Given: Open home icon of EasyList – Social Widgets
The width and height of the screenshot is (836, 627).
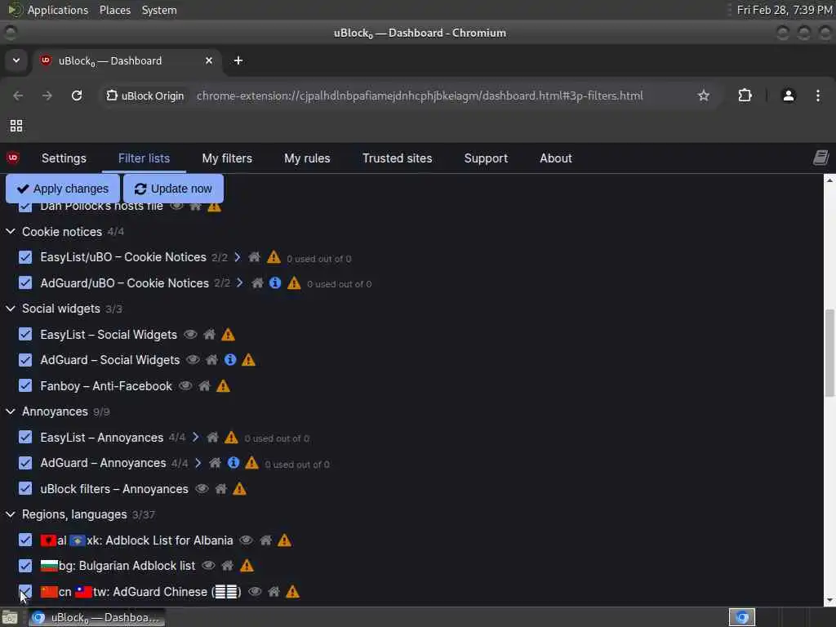Looking at the screenshot, I should pos(210,334).
